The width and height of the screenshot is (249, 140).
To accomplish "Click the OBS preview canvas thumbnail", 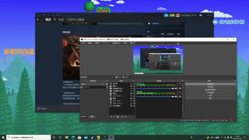I will [x=158, y=60].
